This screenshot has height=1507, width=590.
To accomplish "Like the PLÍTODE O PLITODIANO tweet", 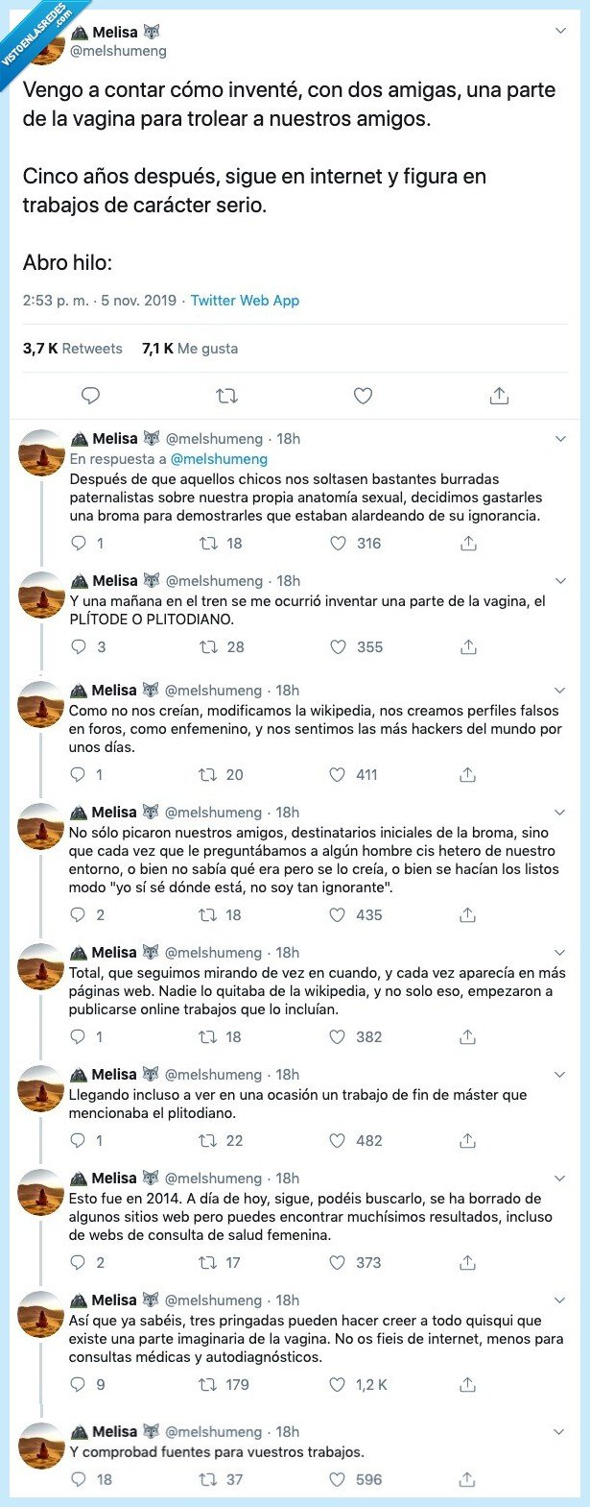I will 337,647.
